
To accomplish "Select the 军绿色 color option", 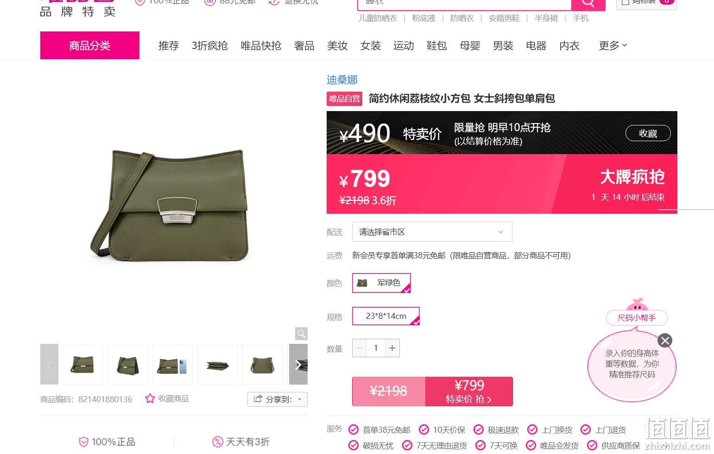I will pyautogui.click(x=381, y=283).
